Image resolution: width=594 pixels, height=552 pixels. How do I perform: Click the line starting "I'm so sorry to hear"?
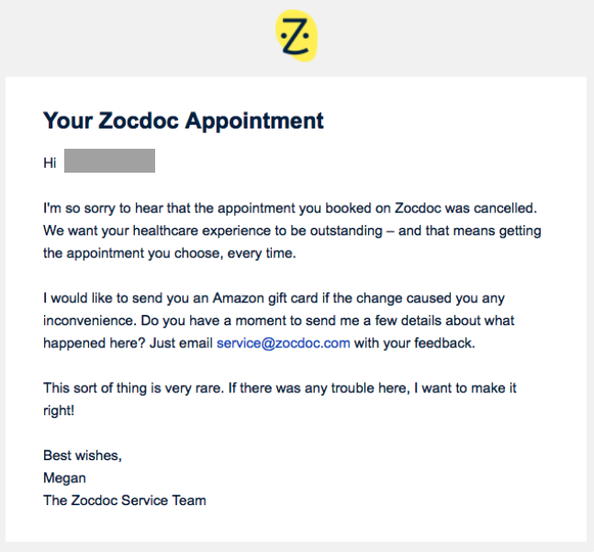coord(290,208)
